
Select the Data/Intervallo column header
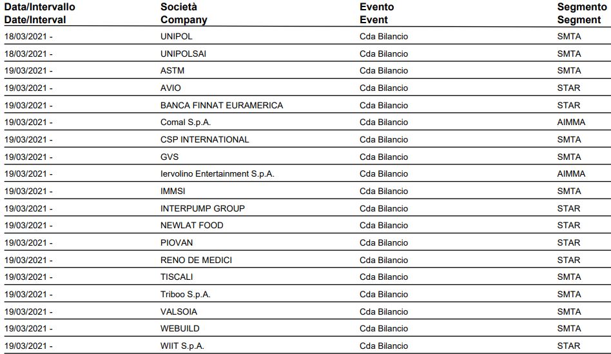pyautogui.click(x=39, y=14)
